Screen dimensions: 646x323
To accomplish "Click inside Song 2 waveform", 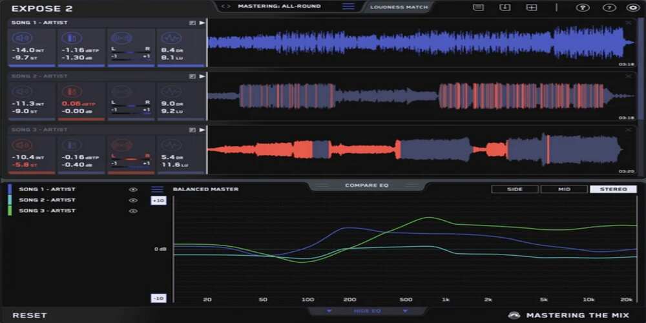I will [x=421, y=96].
